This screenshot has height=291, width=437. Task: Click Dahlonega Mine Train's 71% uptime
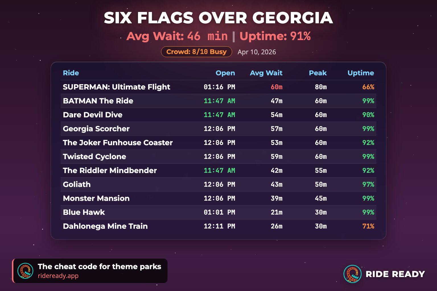368,226
